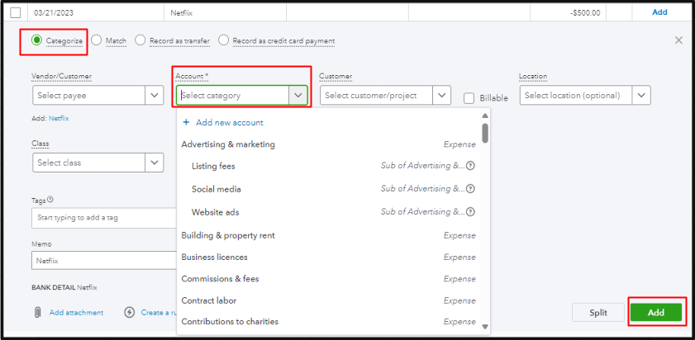
Task: Click the category list scrollbar thumb
Action: click(x=485, y=132)
